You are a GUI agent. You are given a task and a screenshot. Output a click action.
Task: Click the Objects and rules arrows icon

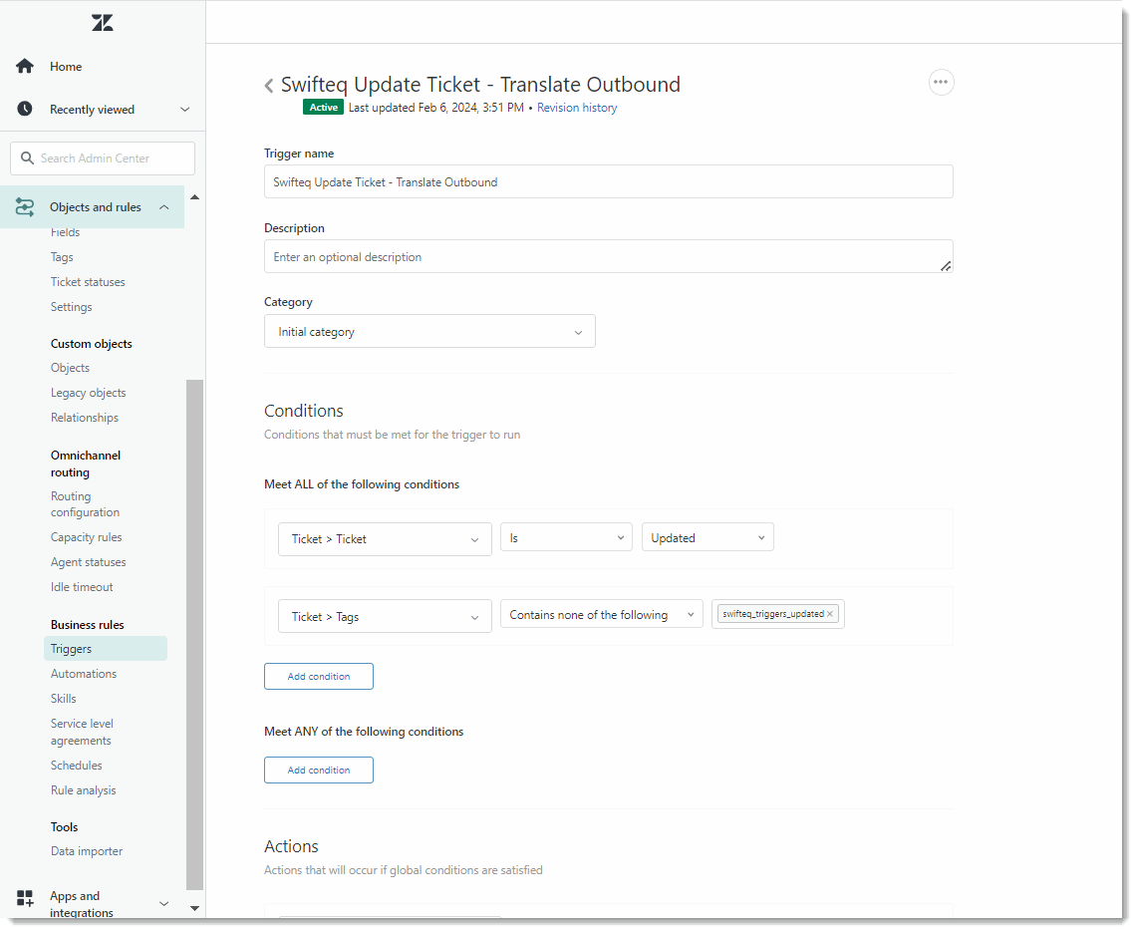coord(25,206)
